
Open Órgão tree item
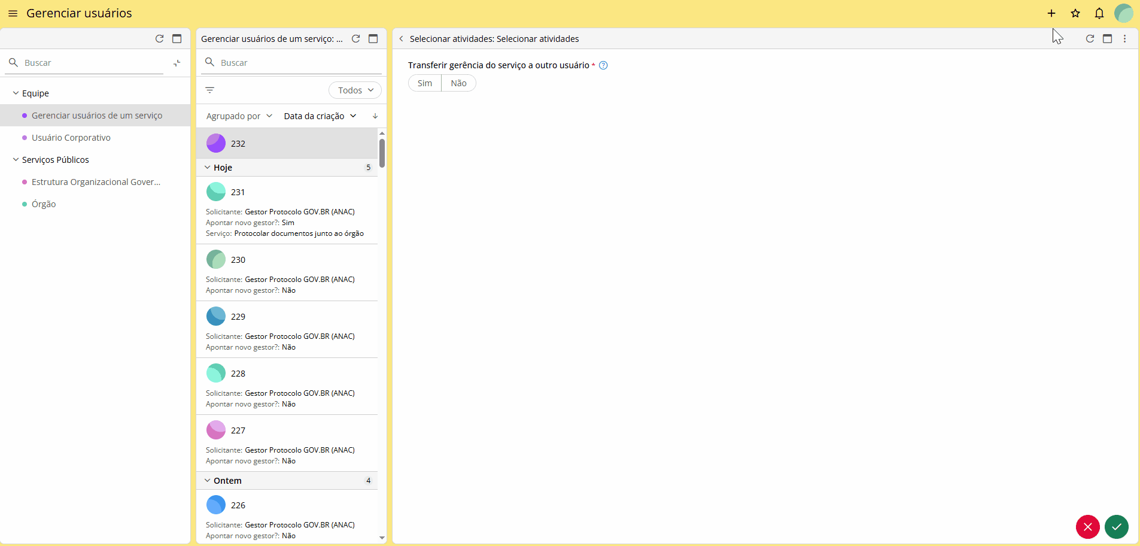point(95,204)
